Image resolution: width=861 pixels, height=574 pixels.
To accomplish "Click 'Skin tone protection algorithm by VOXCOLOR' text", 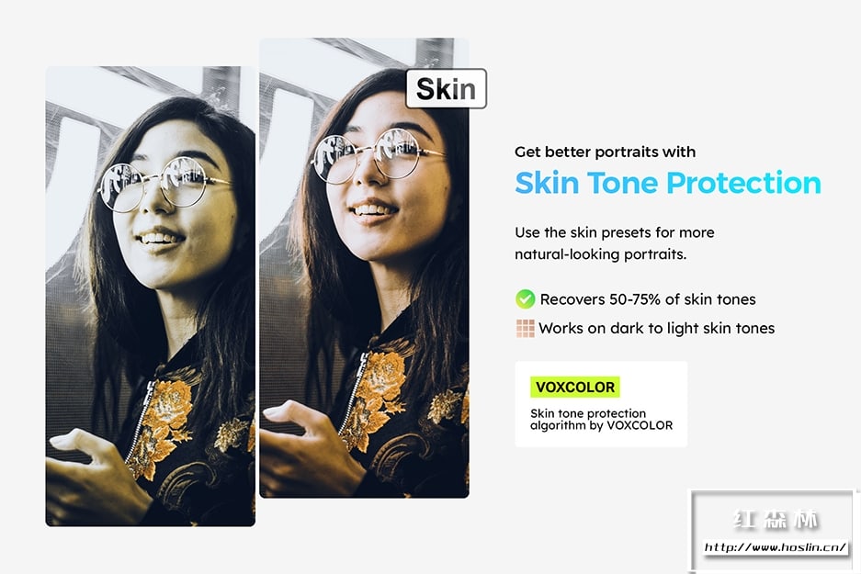I will pyautogui.click(x=601, y=420).
